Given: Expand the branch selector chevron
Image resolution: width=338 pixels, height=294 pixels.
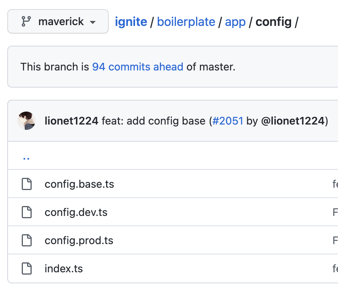Looking at the screenshot, I should 93,22.
